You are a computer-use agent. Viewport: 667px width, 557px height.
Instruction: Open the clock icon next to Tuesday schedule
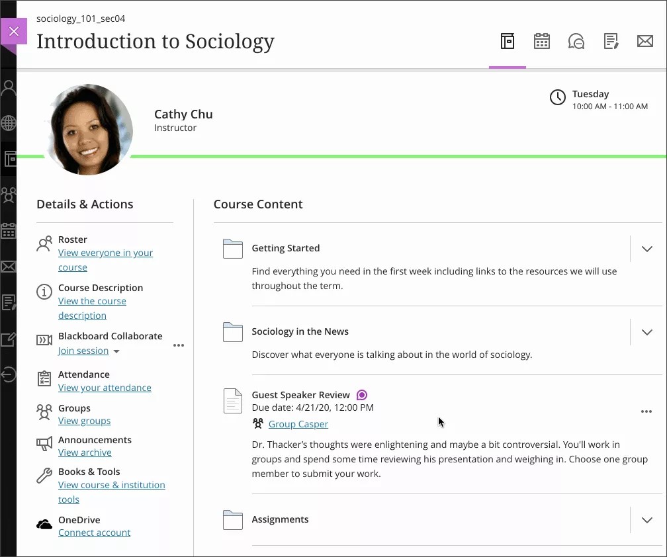tap(556, 97)
